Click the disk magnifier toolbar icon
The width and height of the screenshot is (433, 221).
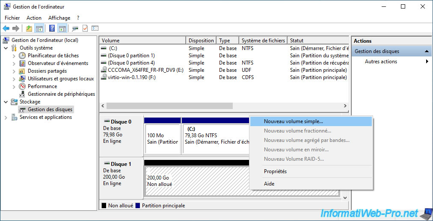point(75,28)
